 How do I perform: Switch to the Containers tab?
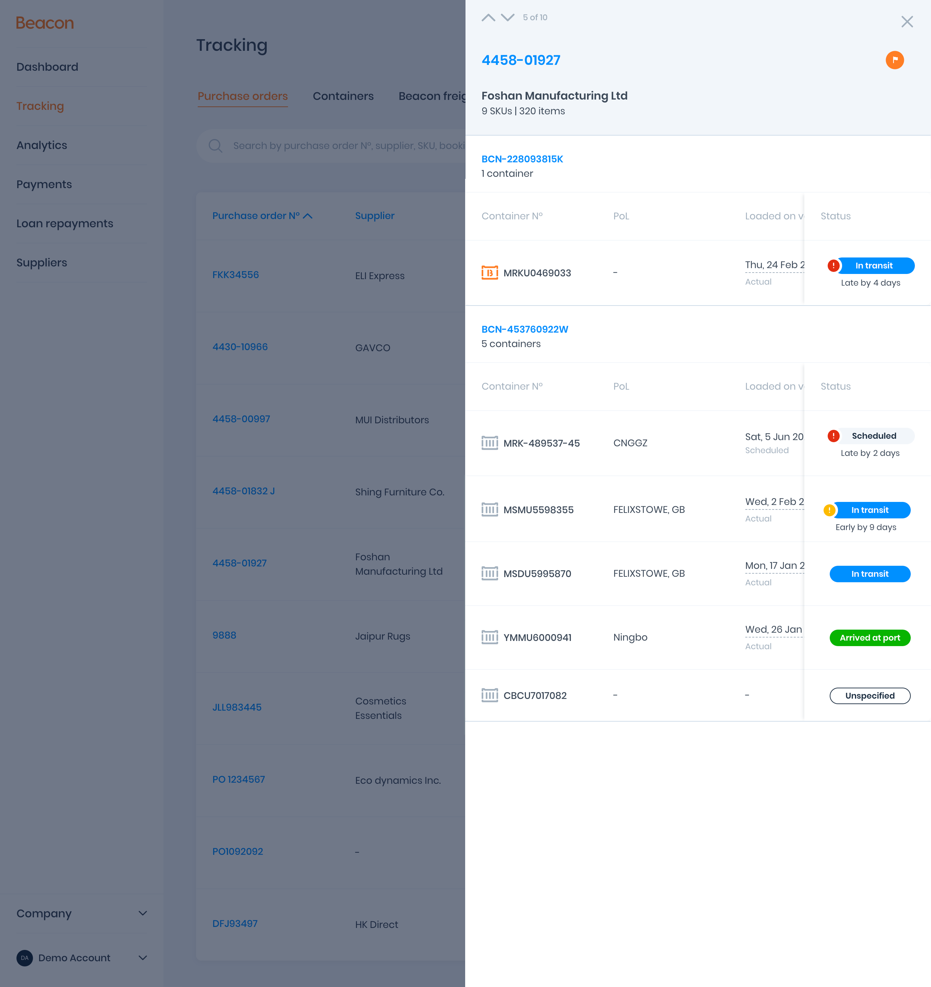coord(343,96)
